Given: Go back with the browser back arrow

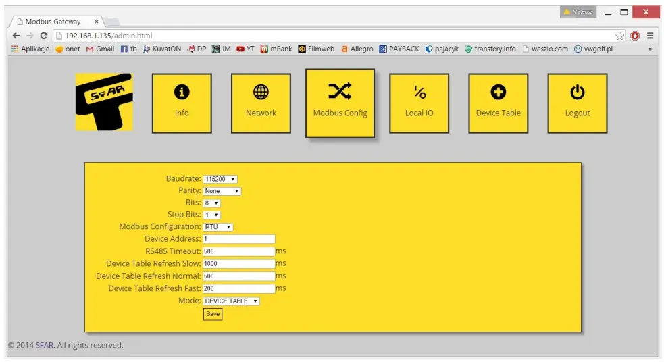Looking at the screenshot, I should (x=16, y=36).
